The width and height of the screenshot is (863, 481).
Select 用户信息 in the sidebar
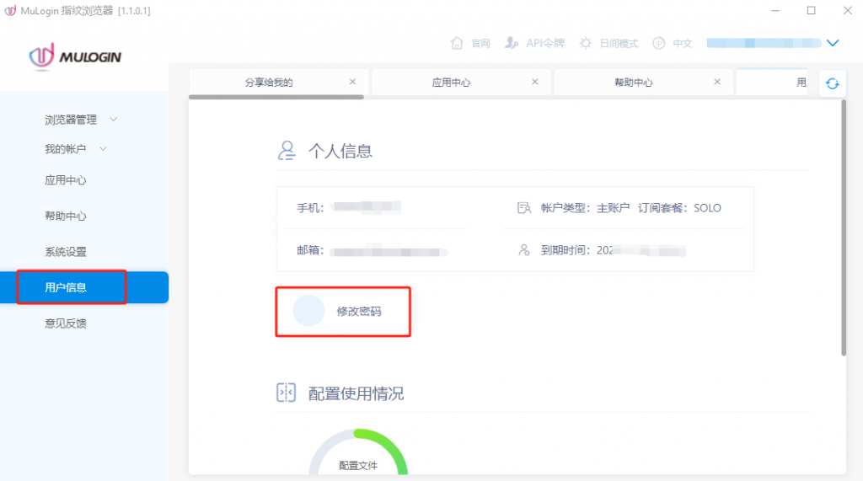[x=84, y=287]
